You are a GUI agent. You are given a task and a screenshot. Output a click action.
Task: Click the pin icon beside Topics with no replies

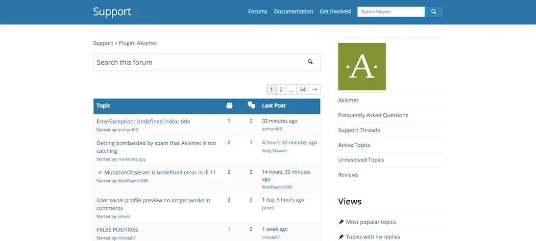(x=341, y=237)
